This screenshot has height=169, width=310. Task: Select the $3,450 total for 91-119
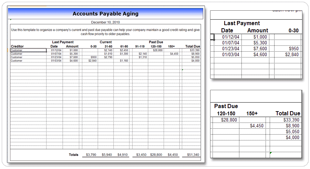[141, 155]
